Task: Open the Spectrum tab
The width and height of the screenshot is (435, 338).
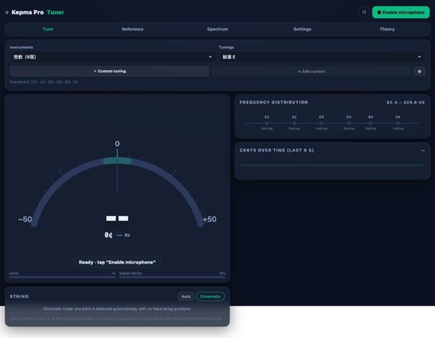Action: point(217,29)
